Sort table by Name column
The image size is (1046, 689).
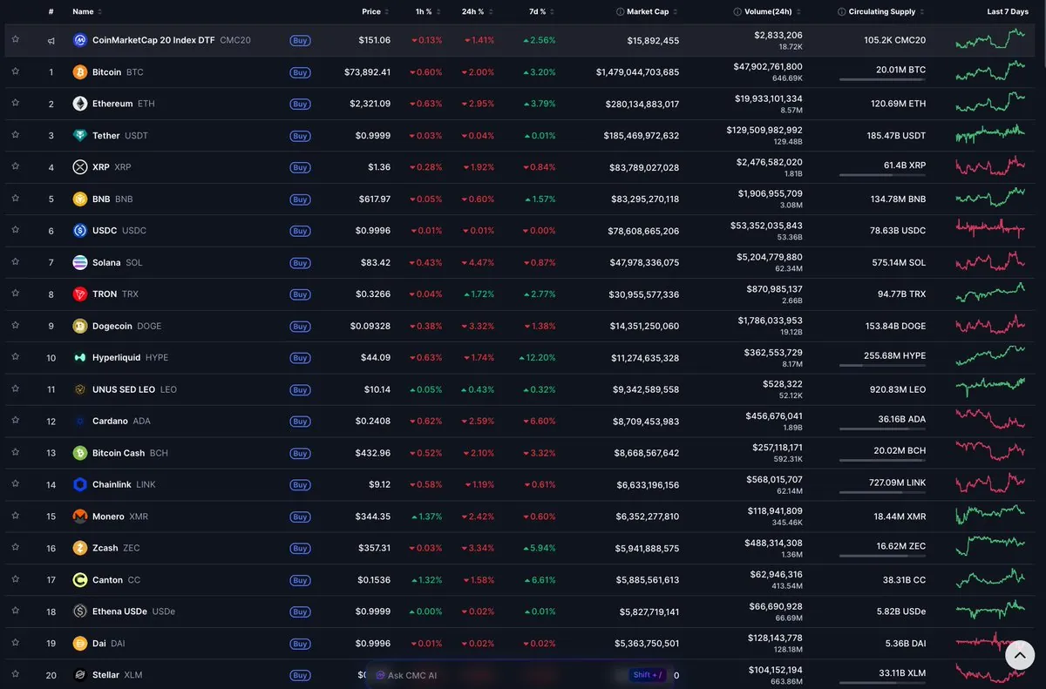tap(87, 12)
